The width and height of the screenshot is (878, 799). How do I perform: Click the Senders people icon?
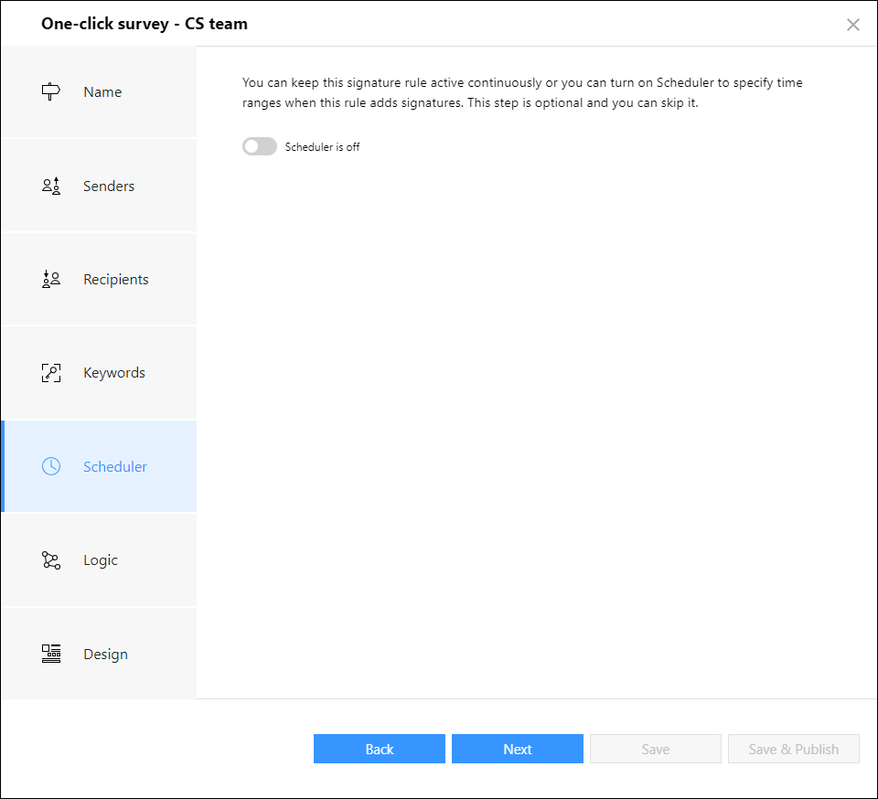coord(51,186)
